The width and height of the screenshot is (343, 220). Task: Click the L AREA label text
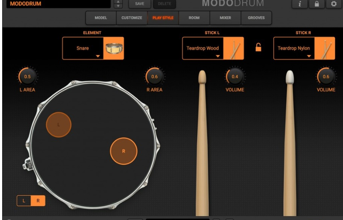(27, 90)
